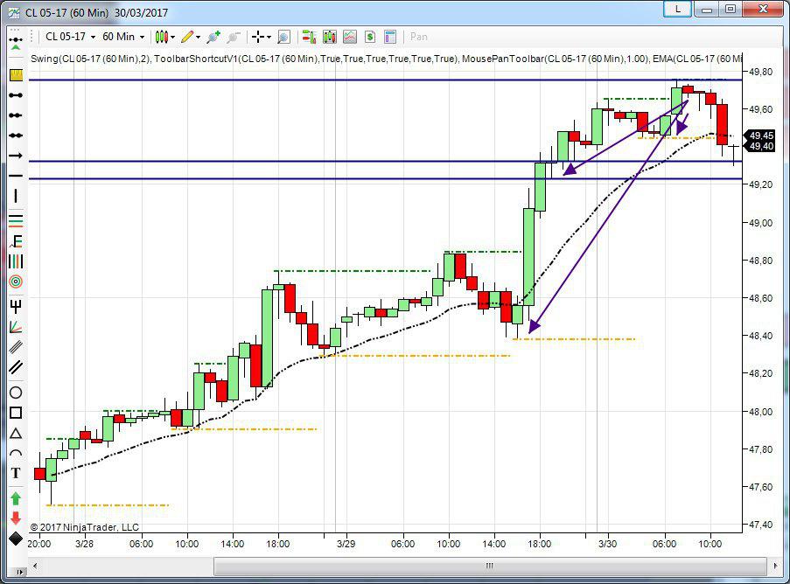This screenshot has width=790, height=584.
Task: Open the 60 Min interval dropdown
Action: click(x=122, y=37)
